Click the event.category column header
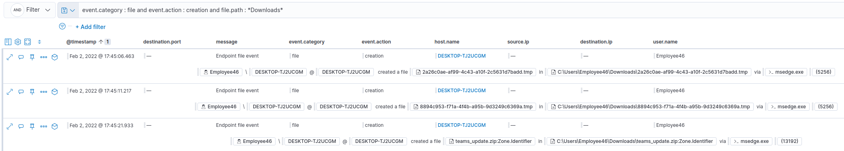Screen dimensions: 844x151 [307, 42]
